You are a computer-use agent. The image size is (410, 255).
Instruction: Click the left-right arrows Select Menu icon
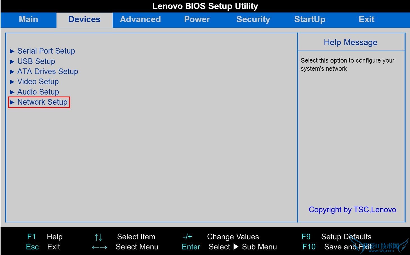(99, 247)
